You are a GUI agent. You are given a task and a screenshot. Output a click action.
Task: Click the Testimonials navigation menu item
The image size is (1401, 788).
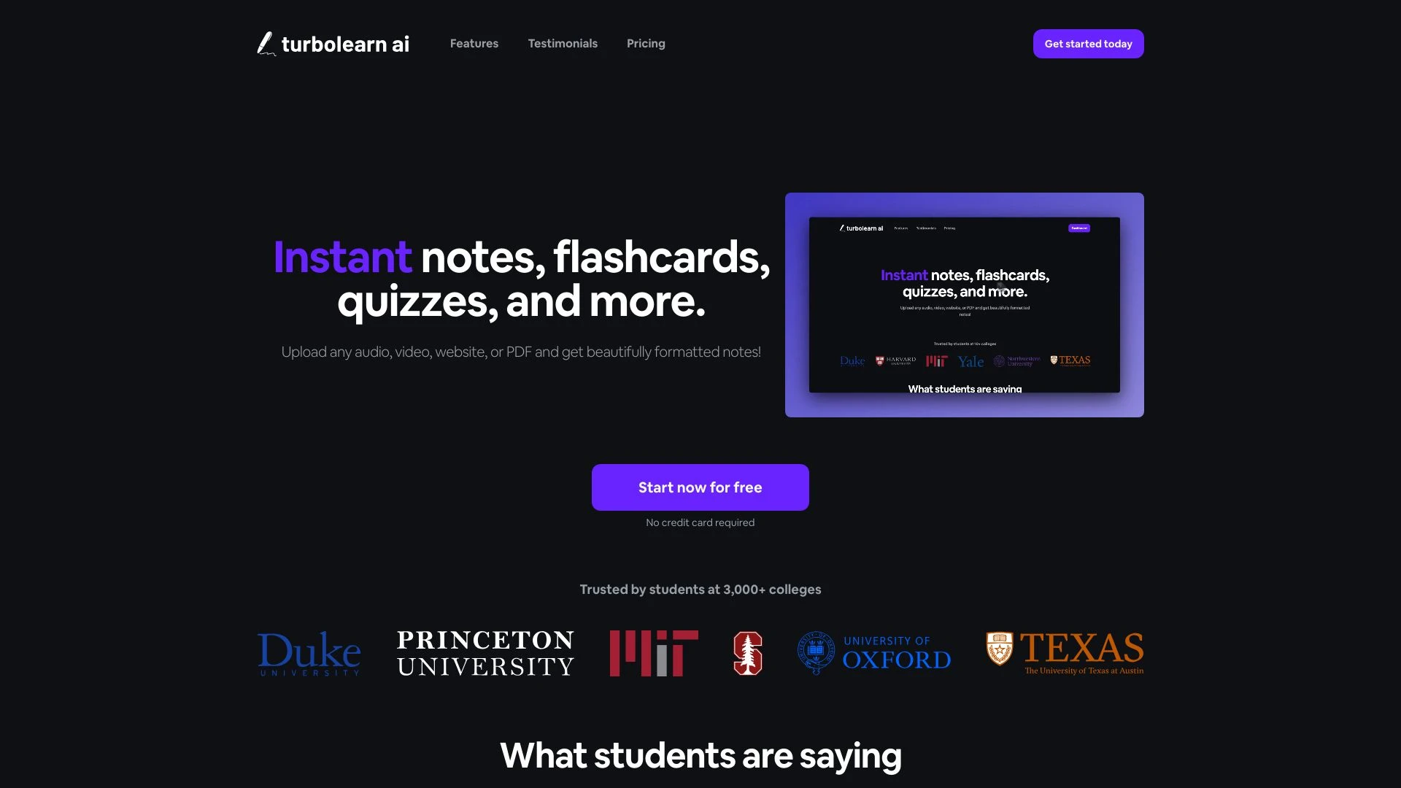[x=562, y=43]
